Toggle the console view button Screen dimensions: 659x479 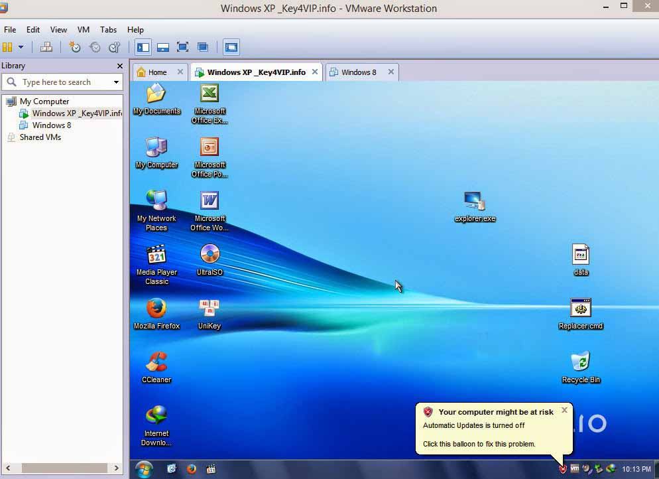pyautogui.click(x=231, y=47)
